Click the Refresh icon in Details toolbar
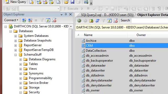This screenshot has height=94, width=168. (109, 21)
